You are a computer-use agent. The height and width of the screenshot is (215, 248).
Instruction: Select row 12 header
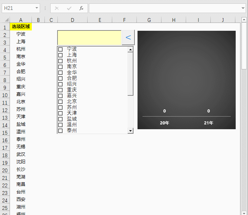coord(5,110)
